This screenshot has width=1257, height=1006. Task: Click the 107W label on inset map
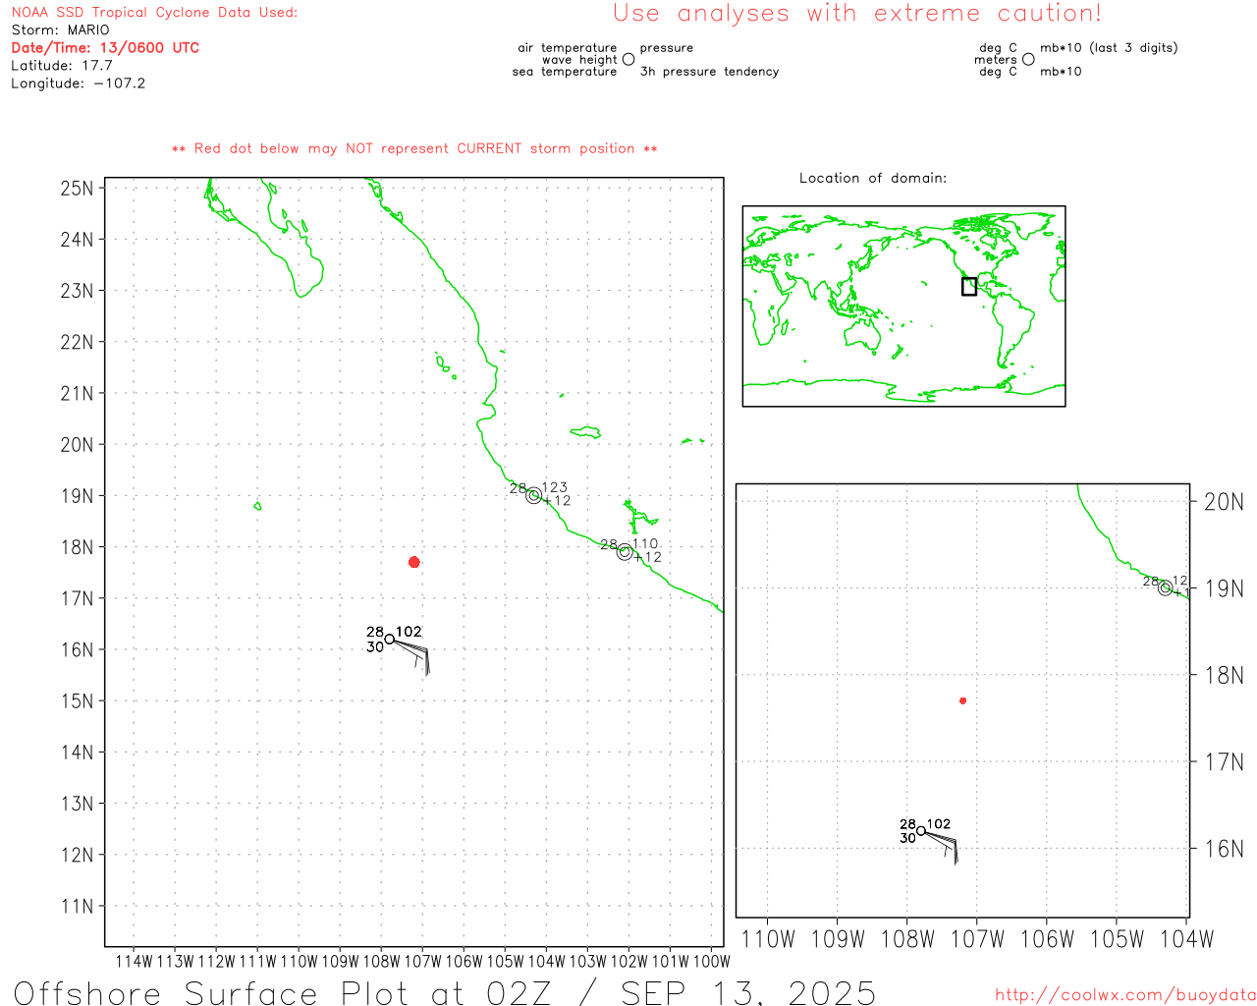coord(977,939)
